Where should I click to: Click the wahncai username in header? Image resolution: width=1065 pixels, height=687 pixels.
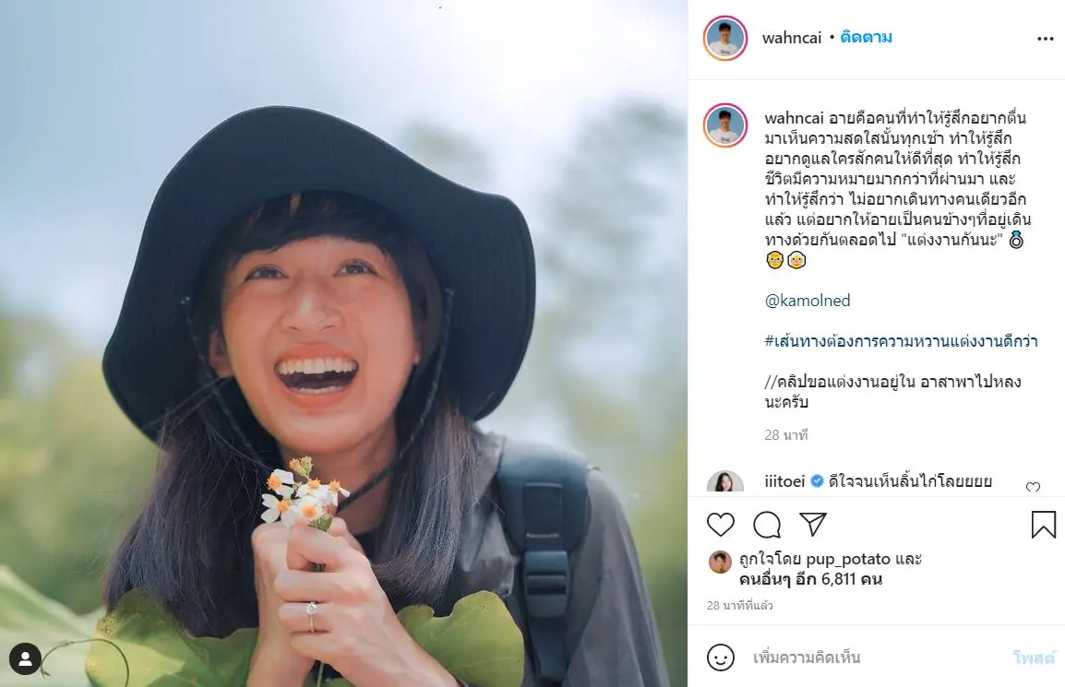791,38
